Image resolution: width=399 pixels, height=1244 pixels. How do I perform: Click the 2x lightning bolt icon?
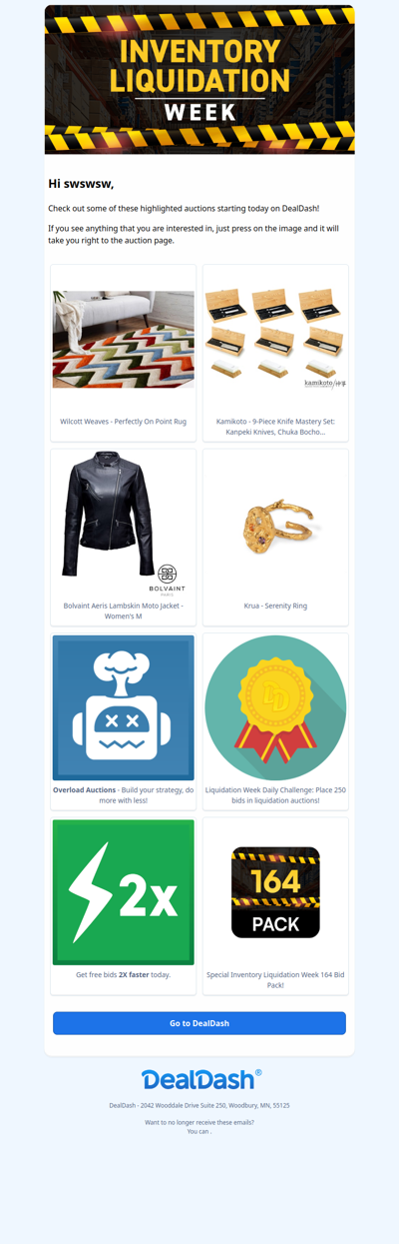pos(124,892)
